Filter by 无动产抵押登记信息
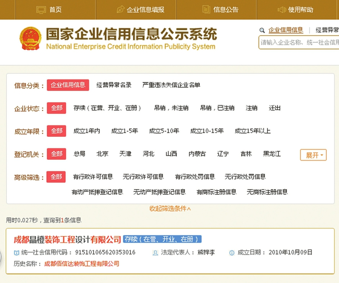 coord(159,192)
